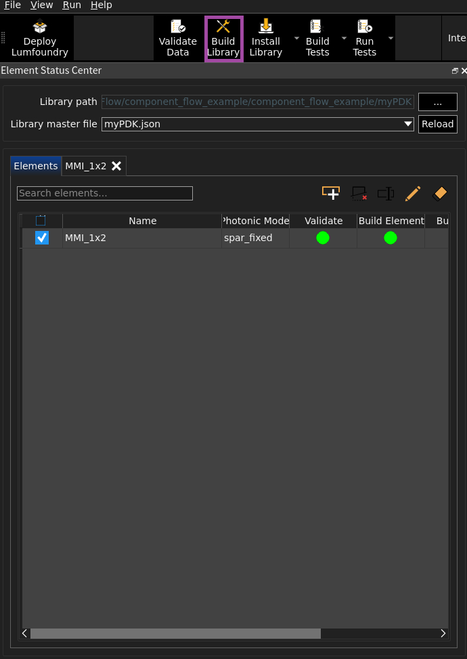
Task: Uncheck the MMI_1x2 row checkbox
Action: click(x=41, y=238)
